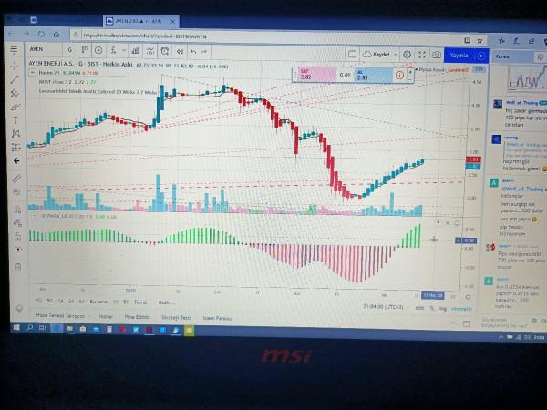This screenshot has width=547, height=410.
Task: Open the TradingView hamburger menu
Action: tap(14, 49)
